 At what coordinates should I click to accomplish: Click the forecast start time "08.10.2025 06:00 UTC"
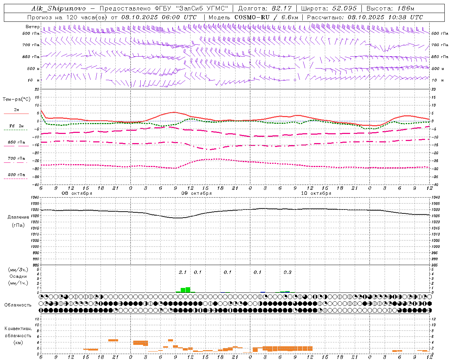pos(159,17)
